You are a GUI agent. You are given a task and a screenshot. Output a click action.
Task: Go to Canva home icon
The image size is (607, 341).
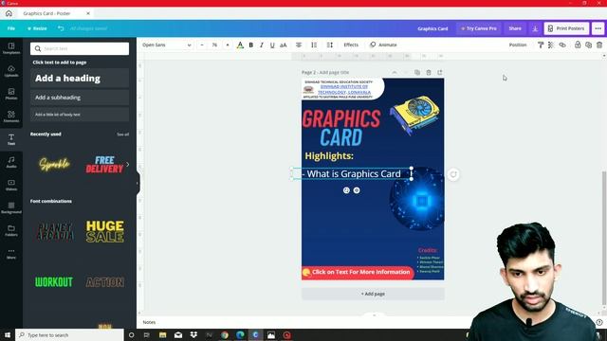(9, 13)
